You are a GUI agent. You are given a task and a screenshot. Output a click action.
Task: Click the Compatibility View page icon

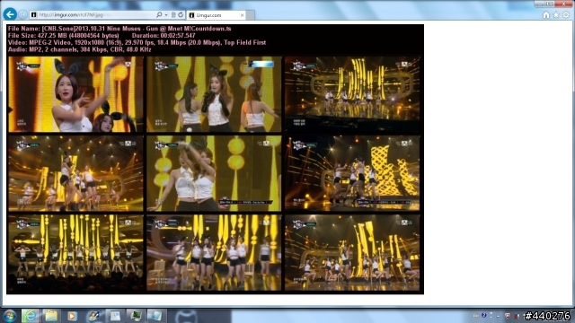[x=173, y=15]
